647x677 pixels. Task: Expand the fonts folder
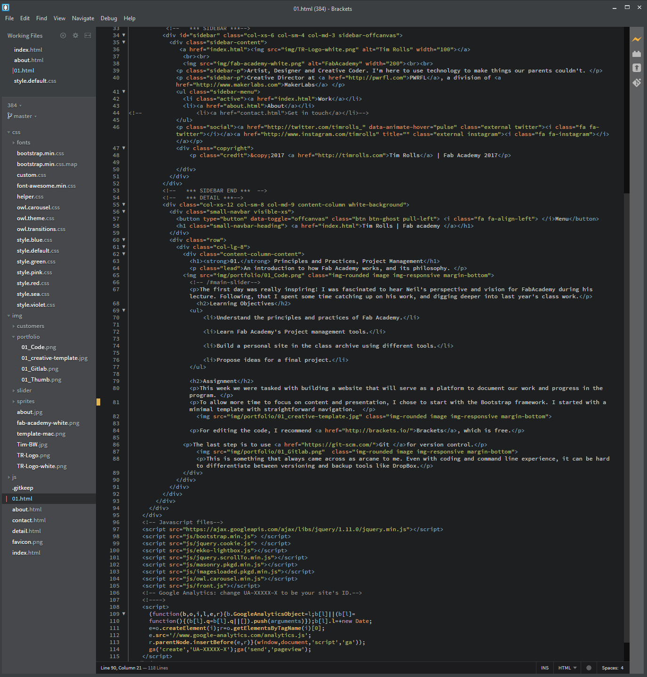coord(13,143)
